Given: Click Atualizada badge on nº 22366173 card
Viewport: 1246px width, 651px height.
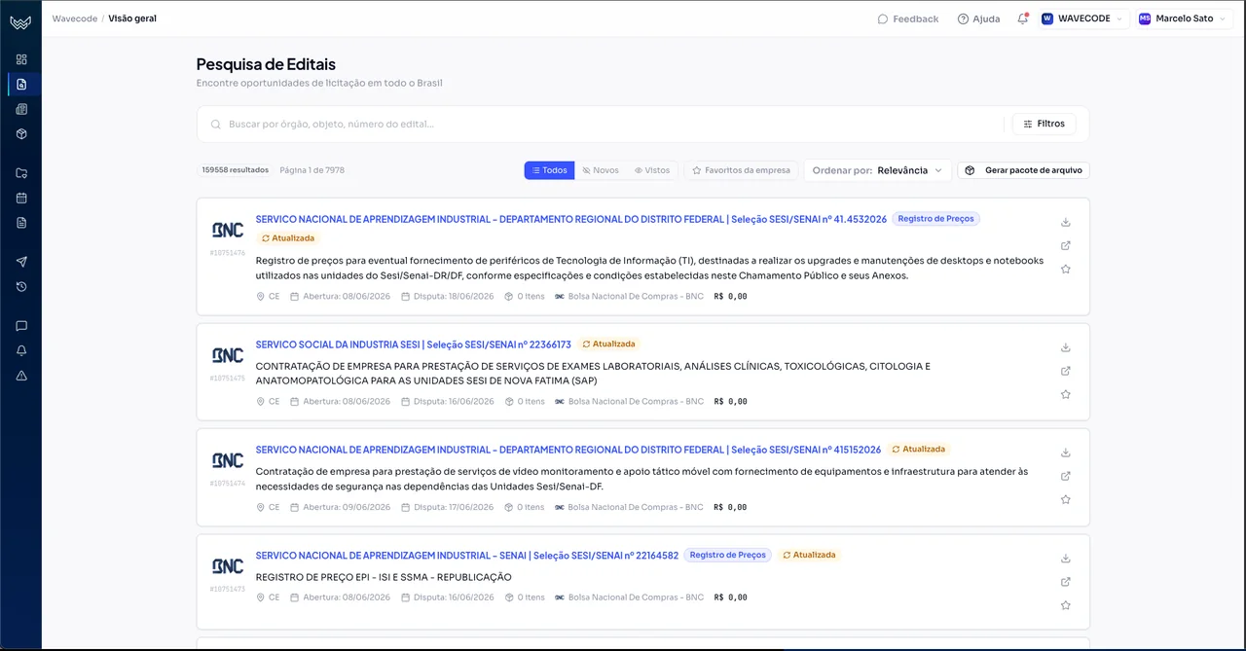Looking at the screenshot, I should pyautogui.click(x=608, y=344).
